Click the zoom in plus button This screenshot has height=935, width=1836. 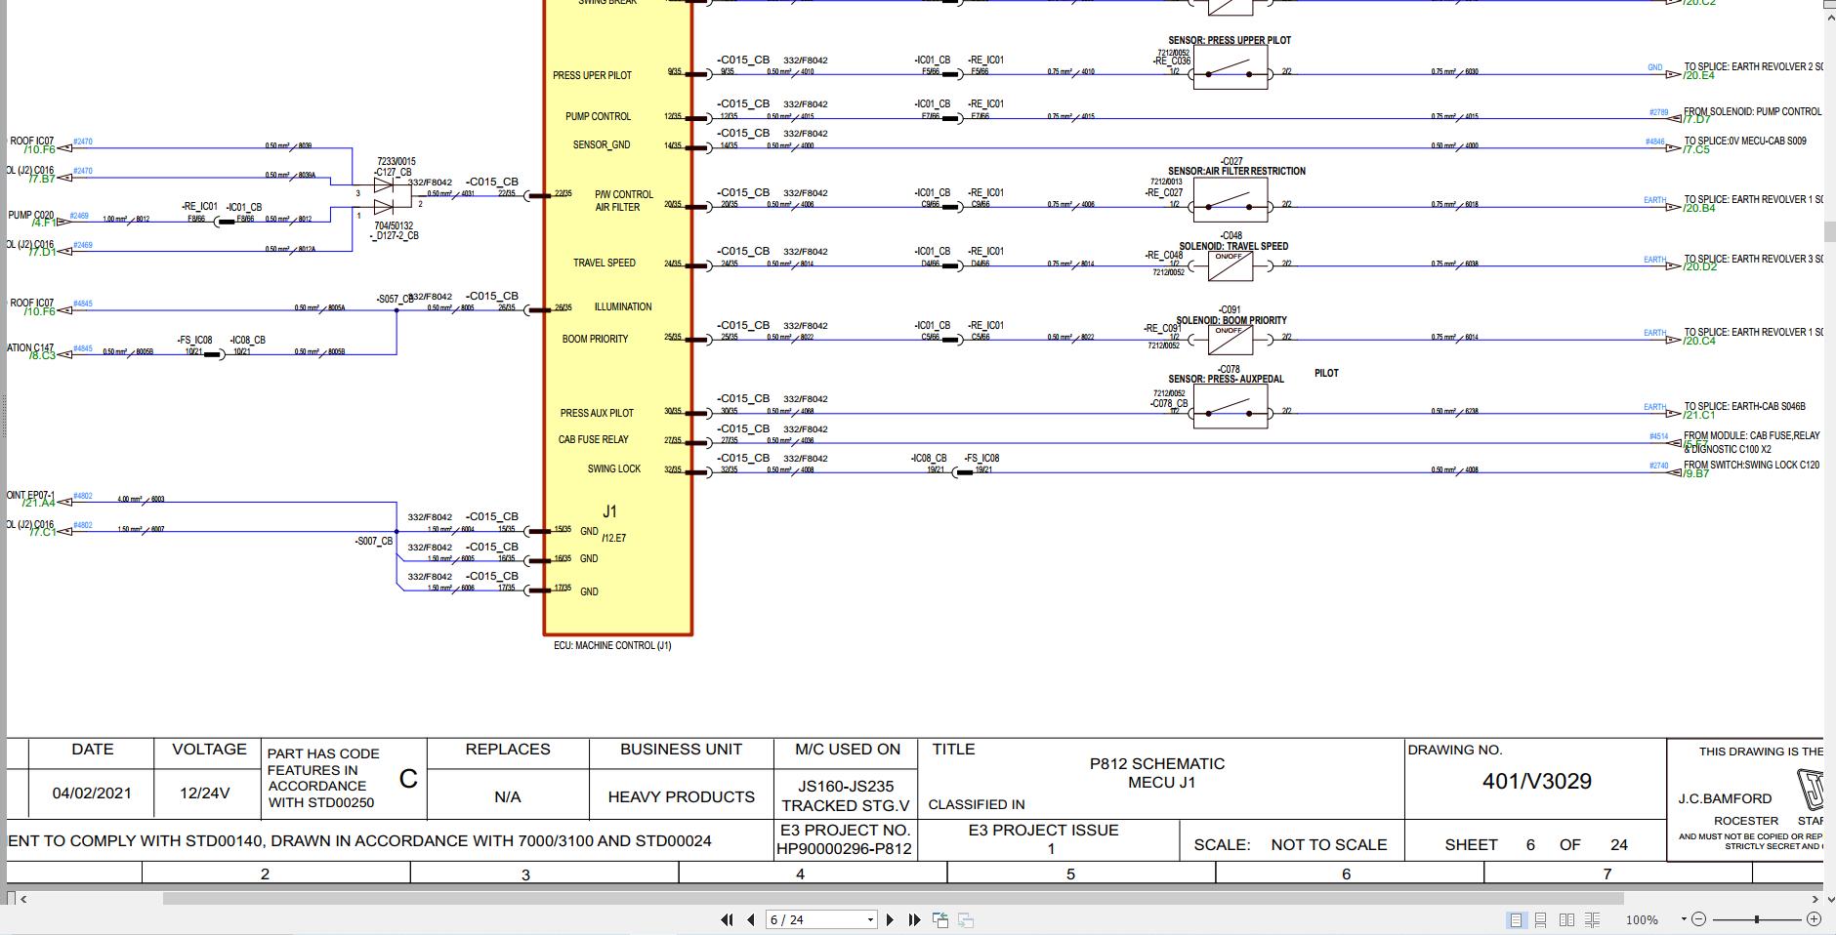pyautogui.click(x=1814, y=919)
